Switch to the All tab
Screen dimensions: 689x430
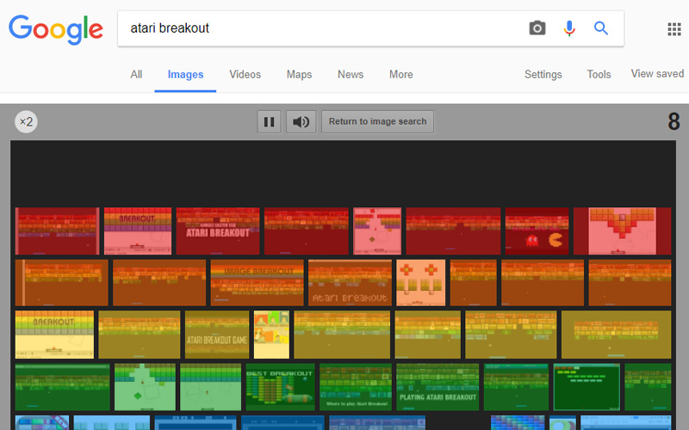point(136,75)
